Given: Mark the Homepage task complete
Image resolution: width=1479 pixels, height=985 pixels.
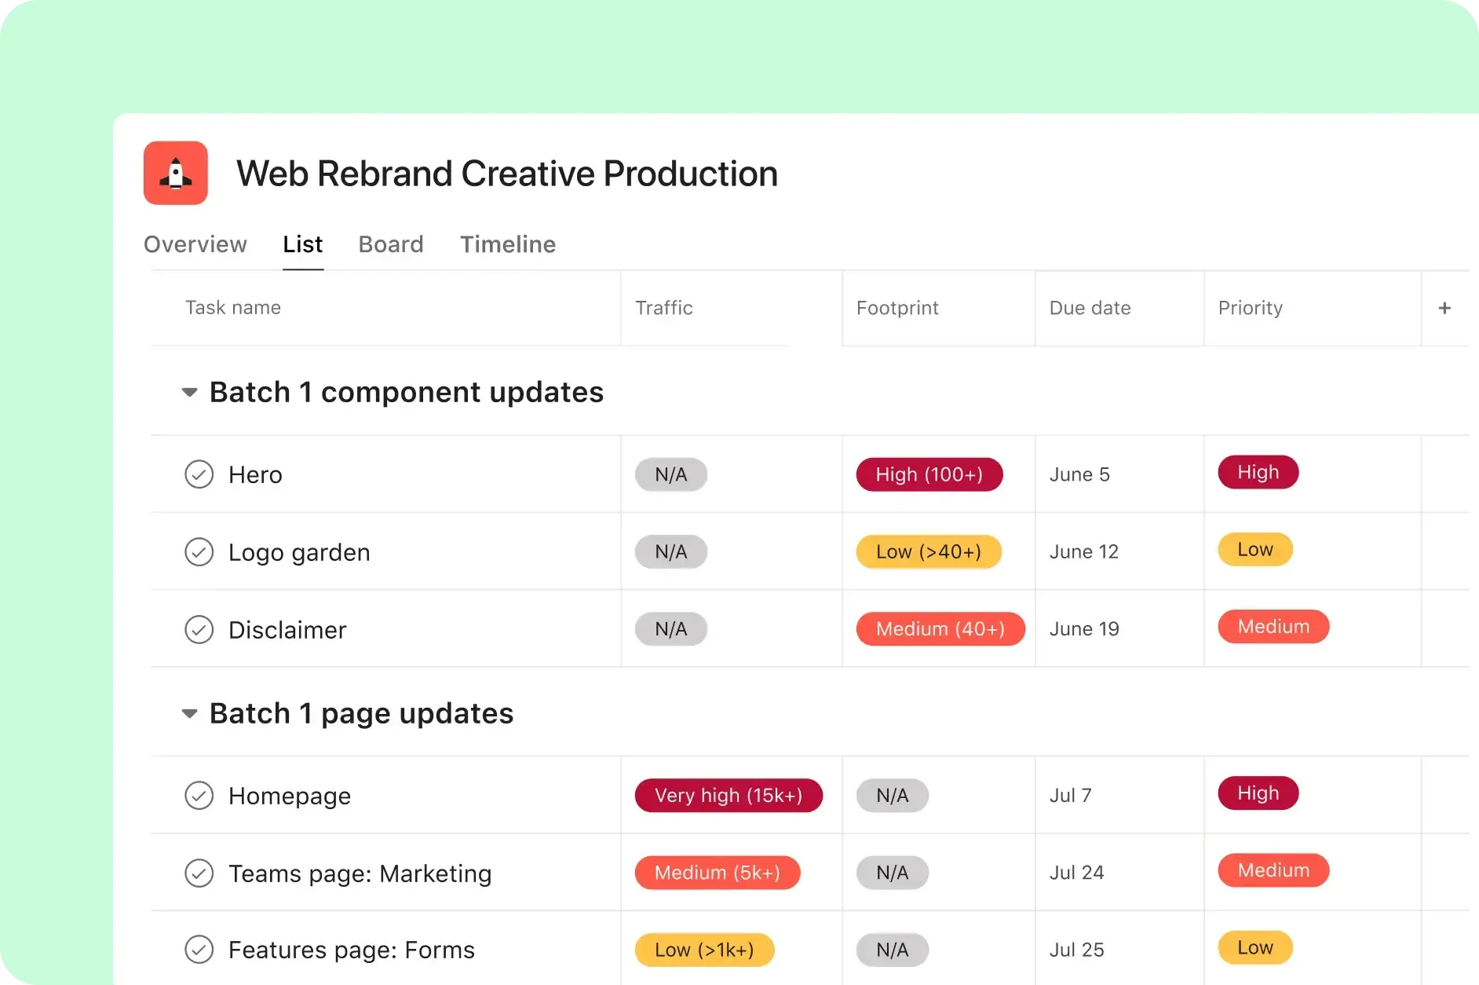Looking at the screenshot, I should coord(199,795).
